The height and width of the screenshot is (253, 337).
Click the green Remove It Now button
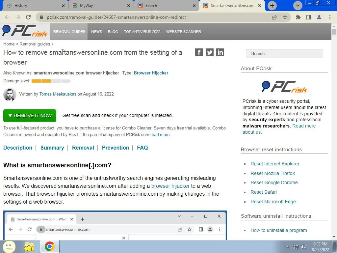pos(30,116)
